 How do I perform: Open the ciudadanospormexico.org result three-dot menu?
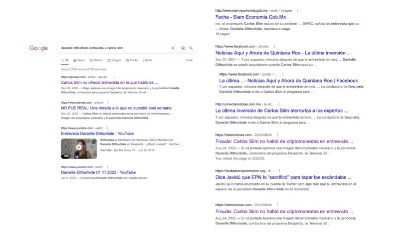[x=279, y=171]
